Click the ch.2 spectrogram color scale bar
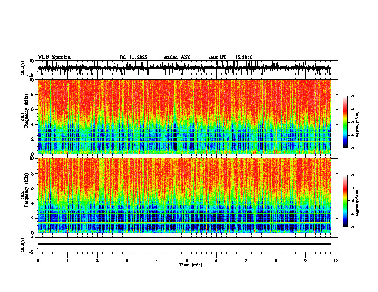The image size is (378, 292). point(345,201)
